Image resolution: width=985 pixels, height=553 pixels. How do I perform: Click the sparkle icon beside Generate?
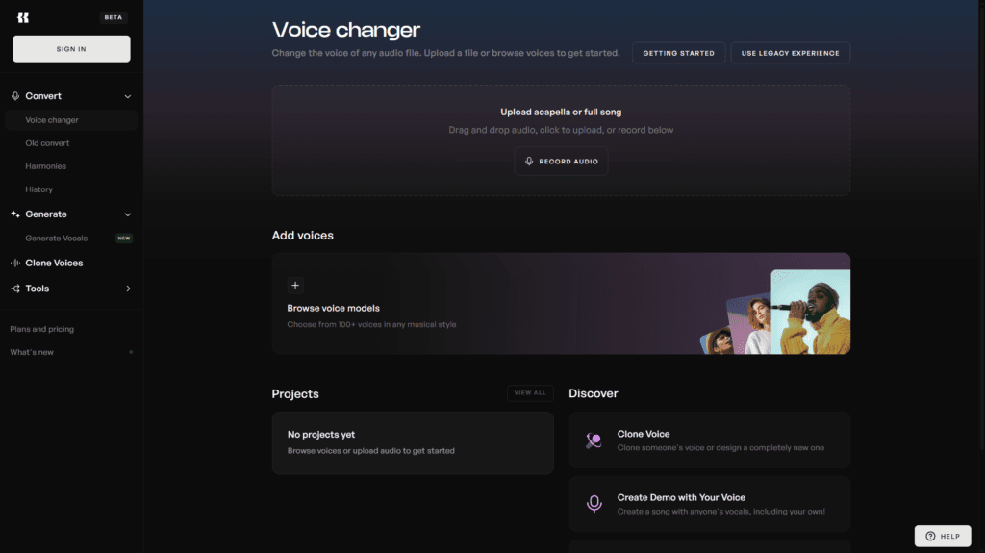point(15,214)
